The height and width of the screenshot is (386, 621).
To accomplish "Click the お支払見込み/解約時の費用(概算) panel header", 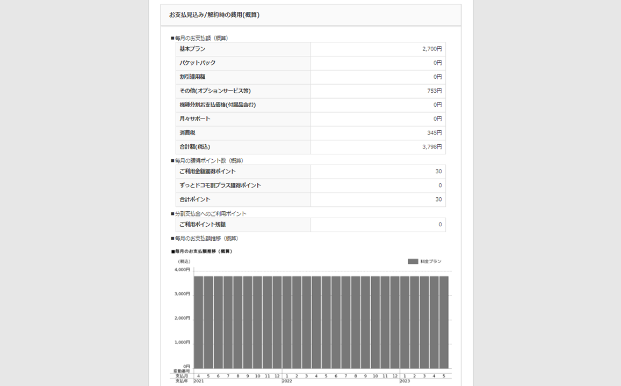I will 311,15.
